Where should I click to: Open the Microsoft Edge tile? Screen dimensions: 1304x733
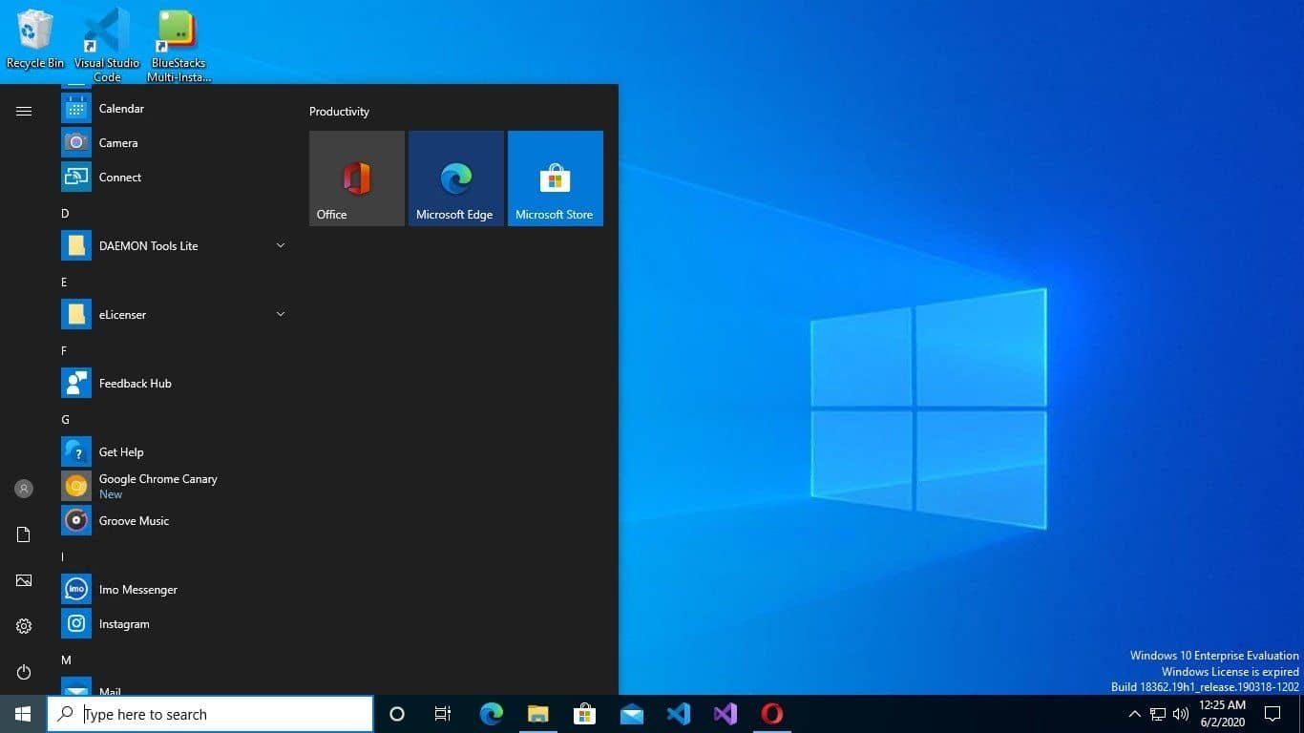coord(456,178)
